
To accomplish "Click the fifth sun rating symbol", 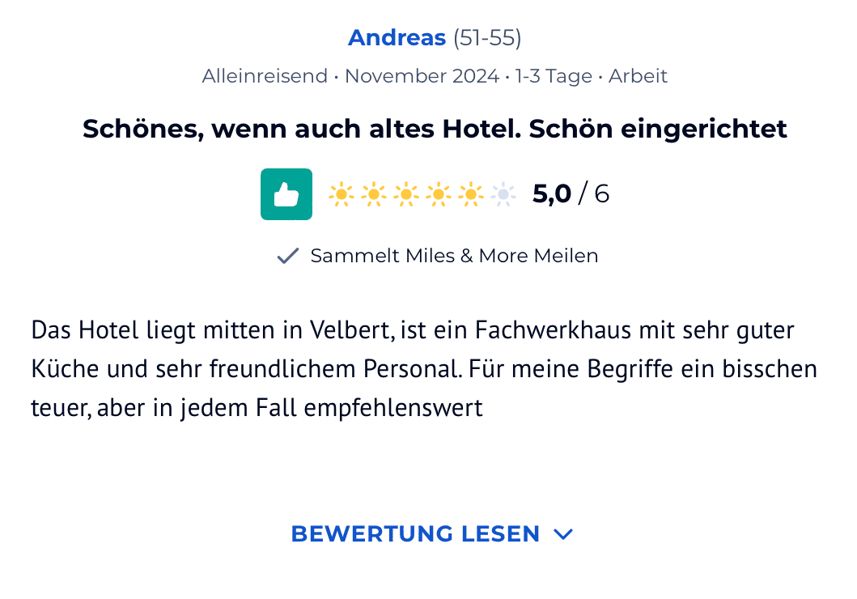I will [x=471, y=194].
